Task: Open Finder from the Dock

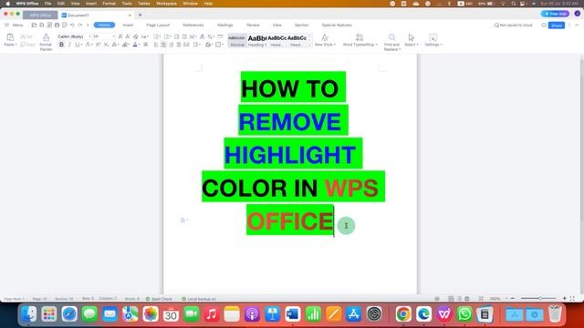Action: 28,314
